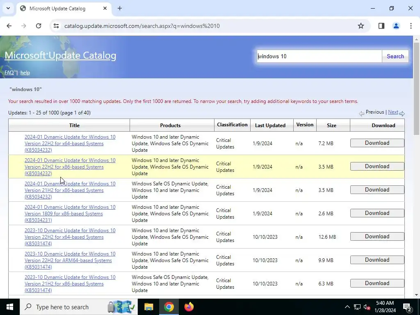This screenshot has height=315, width=420.
Task: Sort results by Title column header
Action: point(75,126)
